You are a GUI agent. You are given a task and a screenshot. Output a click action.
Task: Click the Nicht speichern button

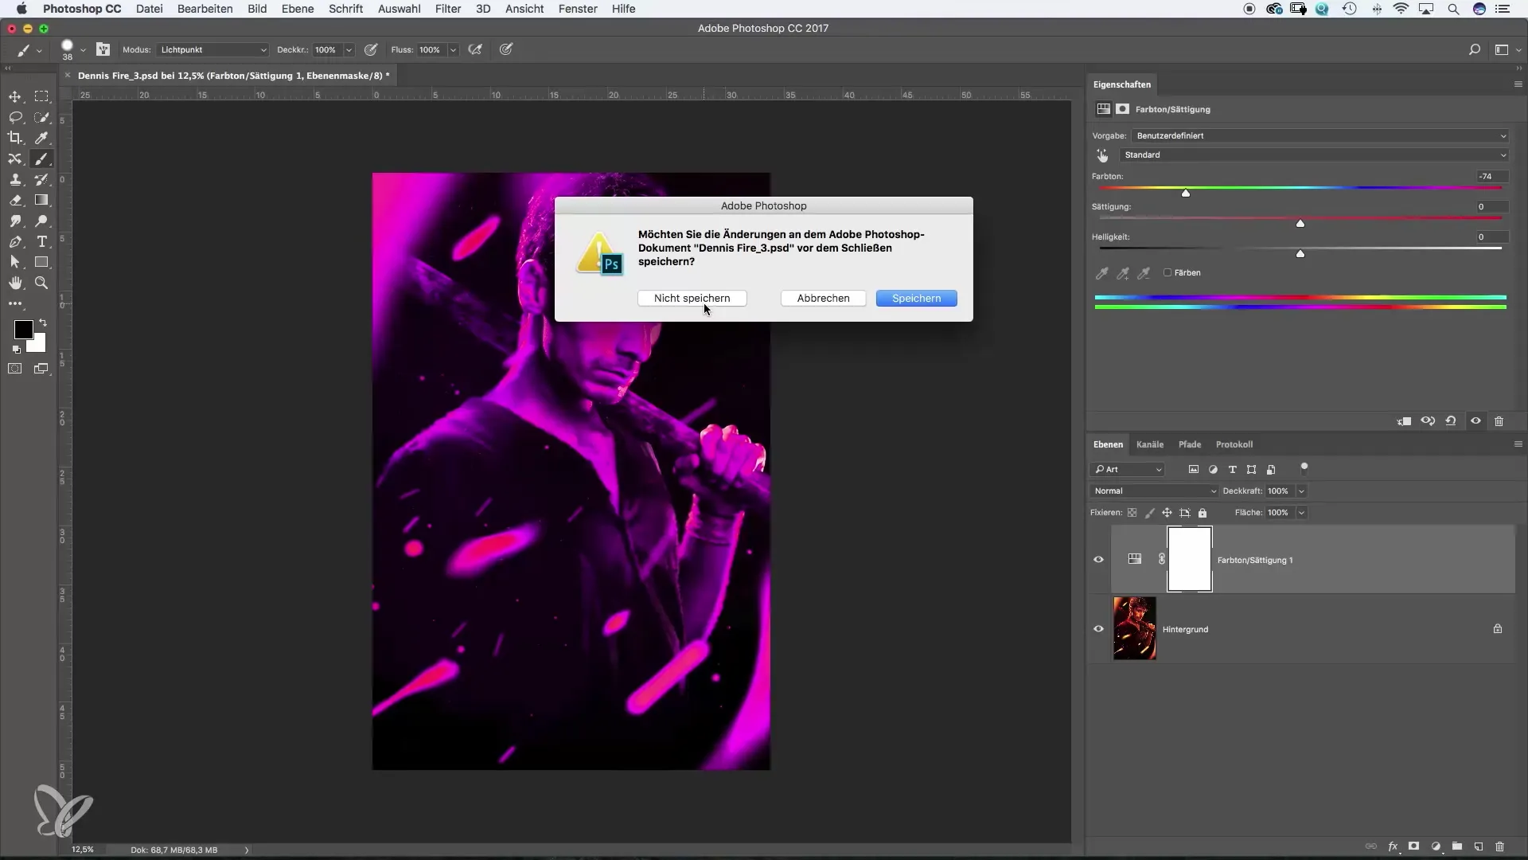click(x=692, y=299)
